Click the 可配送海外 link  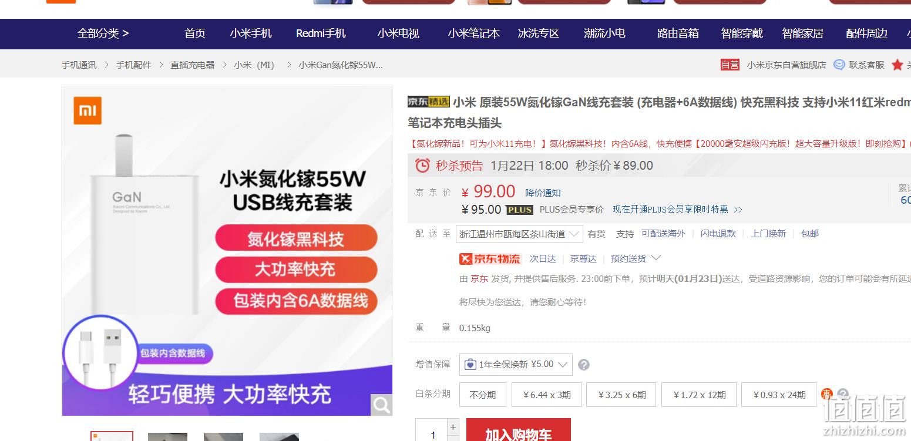[663, 234]
